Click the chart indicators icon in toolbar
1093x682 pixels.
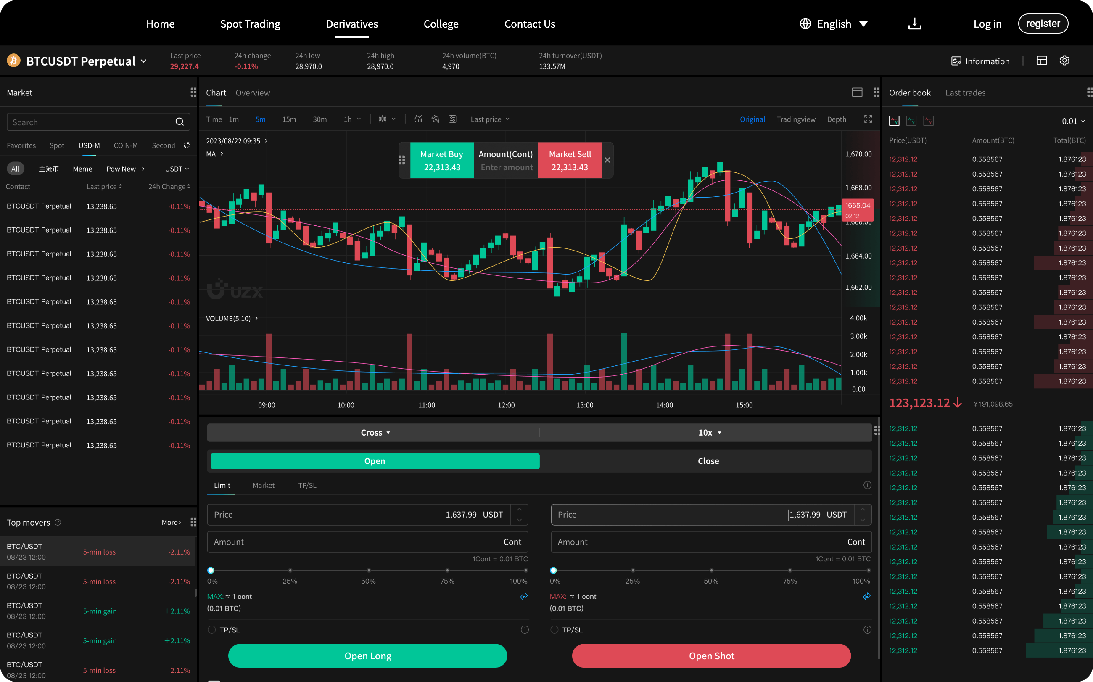[418, 119]
